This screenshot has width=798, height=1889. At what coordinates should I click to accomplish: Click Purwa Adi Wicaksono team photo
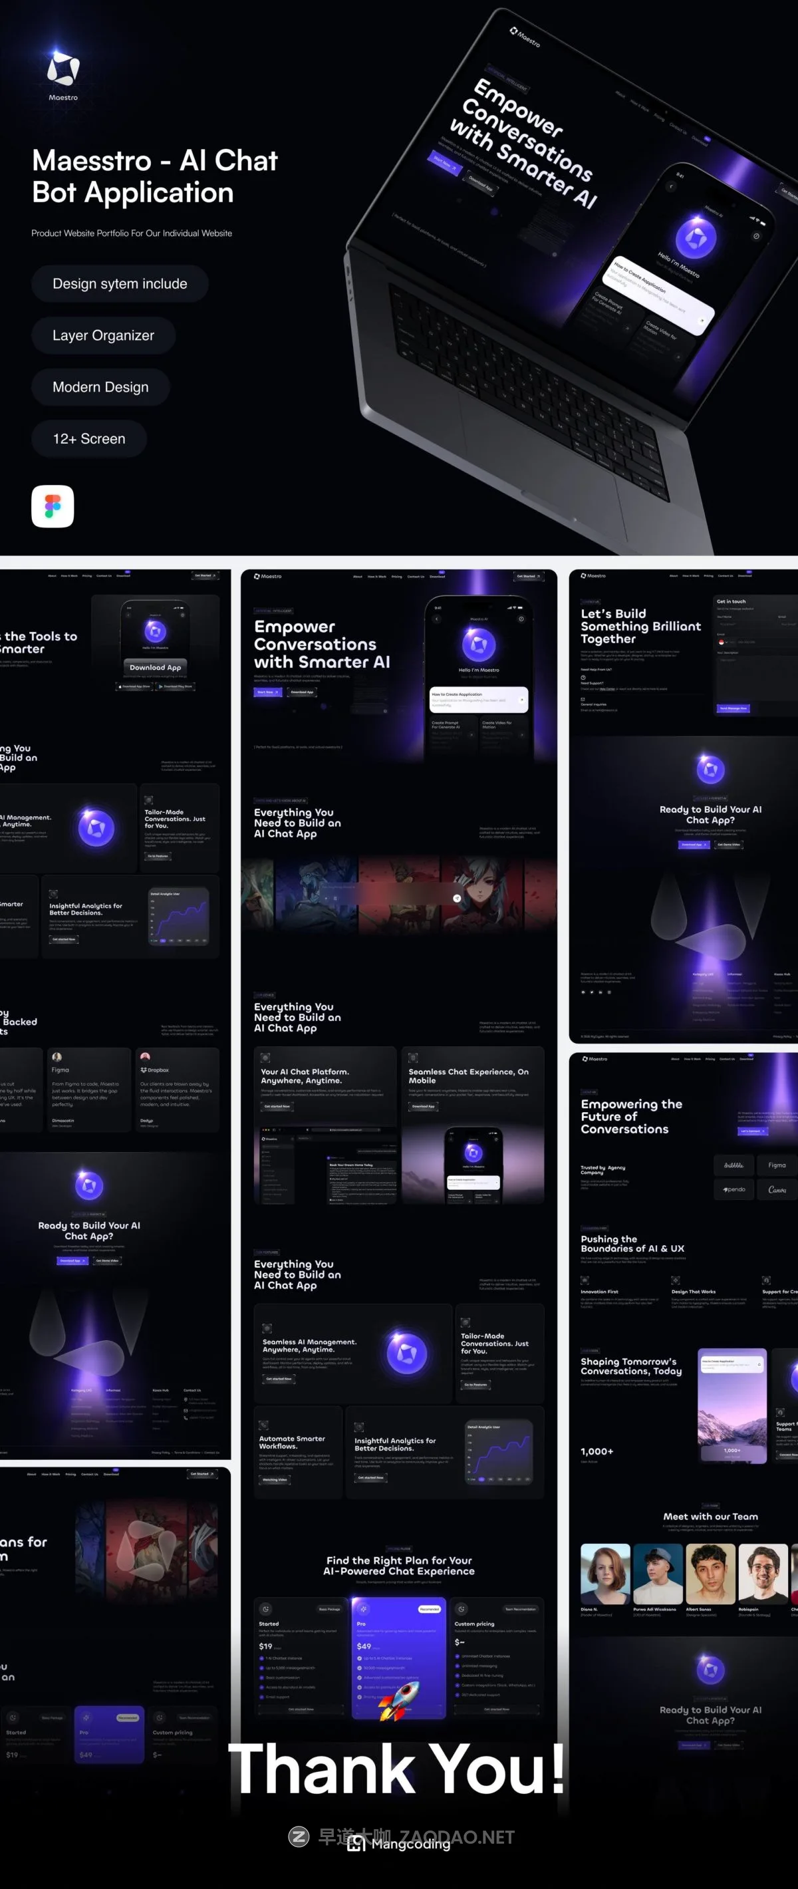[658, 1574]
